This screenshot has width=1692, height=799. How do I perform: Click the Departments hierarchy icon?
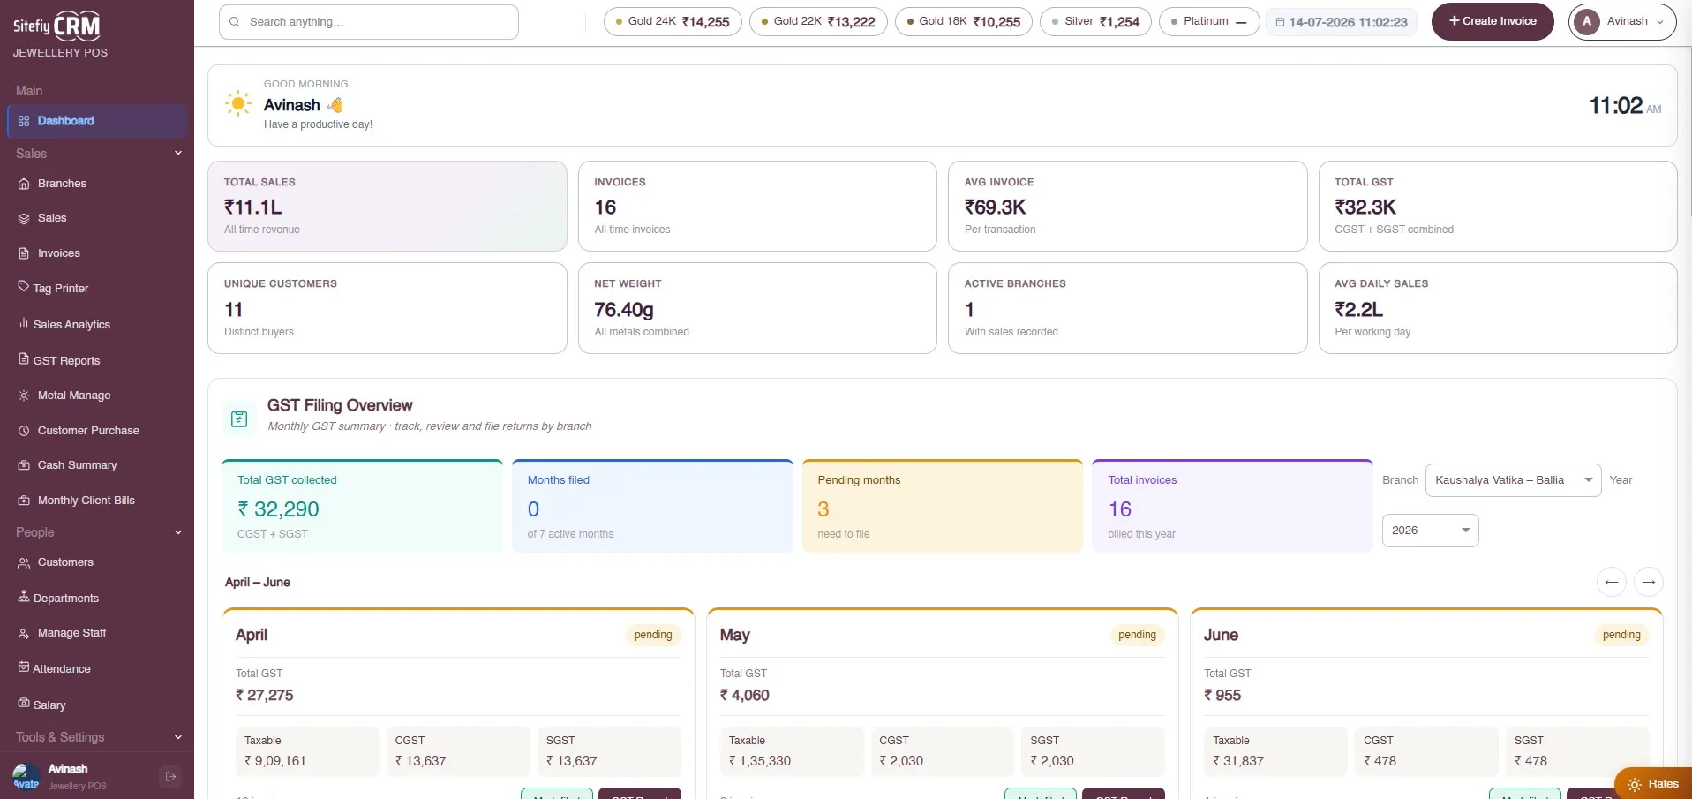(x=24, y=597)
